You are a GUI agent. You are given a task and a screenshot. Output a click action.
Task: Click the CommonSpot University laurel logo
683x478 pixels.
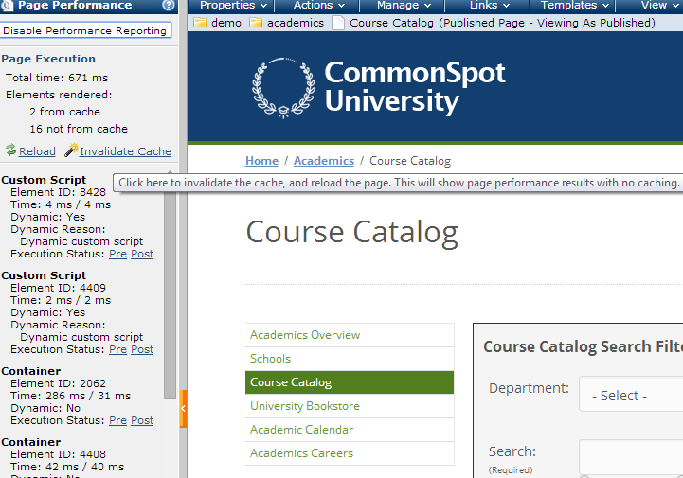tap(283, 87)
